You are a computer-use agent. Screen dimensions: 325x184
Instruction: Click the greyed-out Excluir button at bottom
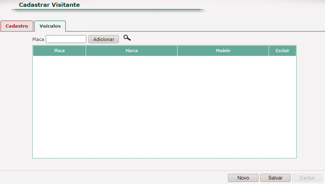click(307, 178)
